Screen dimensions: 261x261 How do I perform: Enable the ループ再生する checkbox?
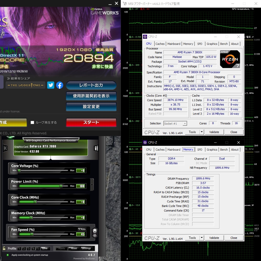pyautogui.click(x=32, y=123)
